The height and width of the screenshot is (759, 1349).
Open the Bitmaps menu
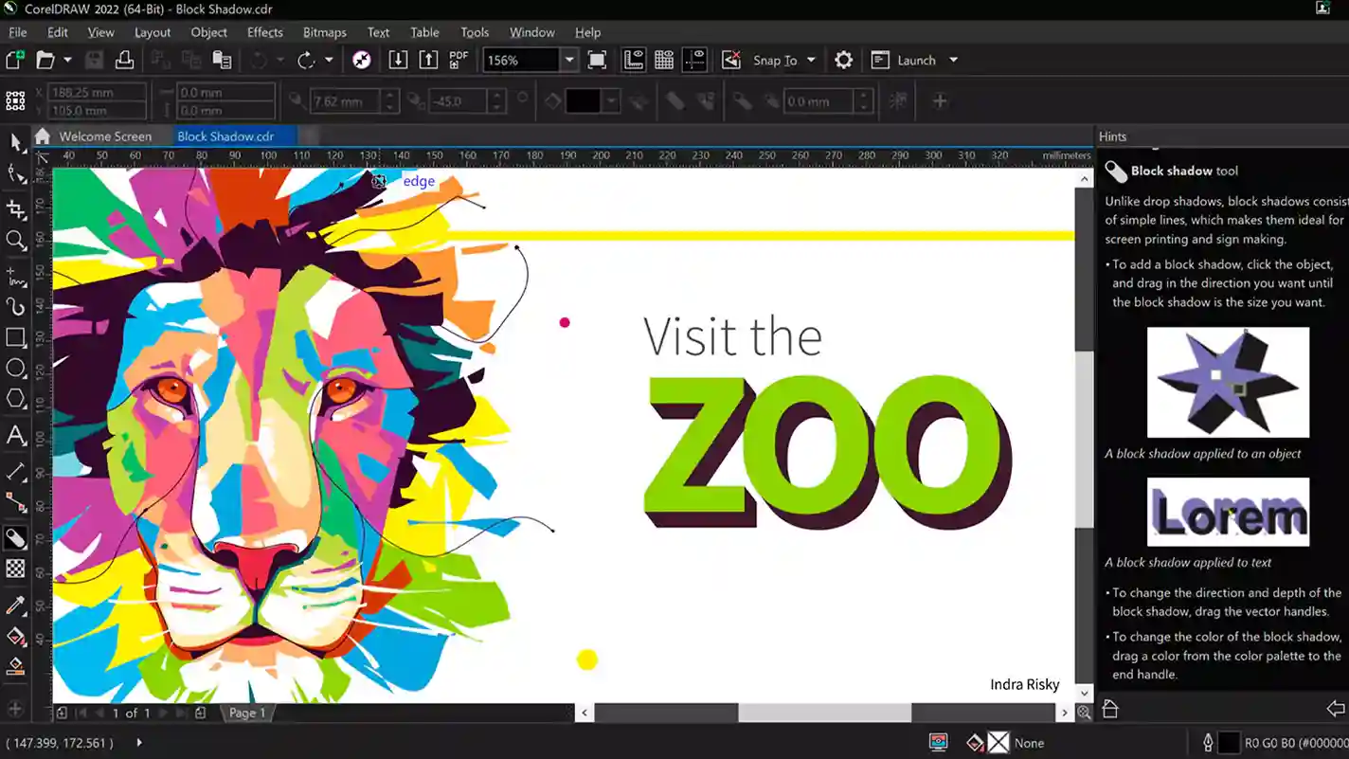325,32
